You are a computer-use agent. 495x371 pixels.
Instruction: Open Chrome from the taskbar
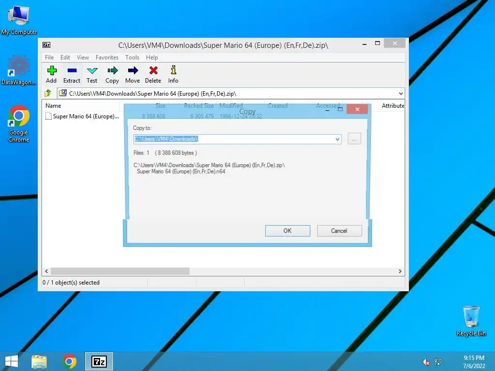click(70, 361)
